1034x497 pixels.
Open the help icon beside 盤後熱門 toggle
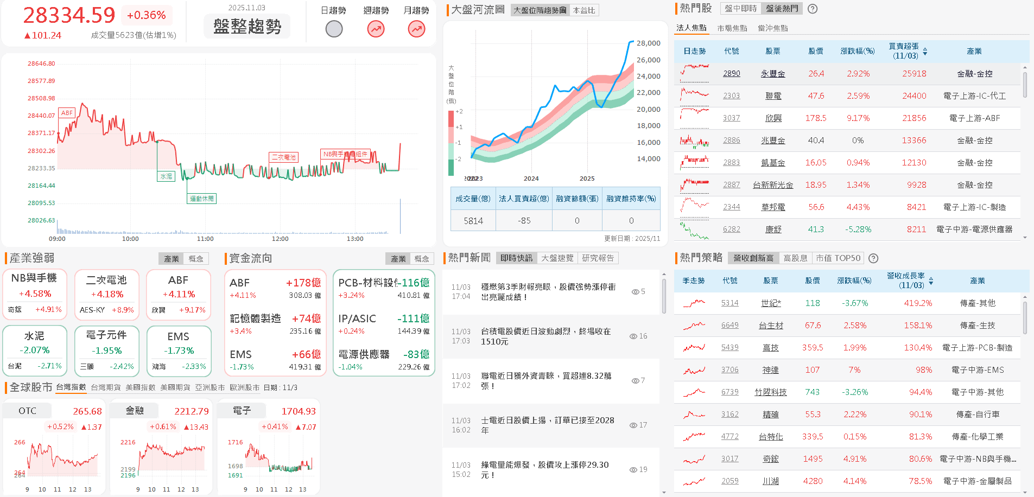(812, 9)
